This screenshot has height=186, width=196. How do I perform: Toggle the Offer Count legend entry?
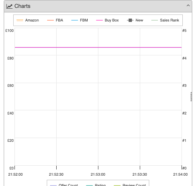64,185
